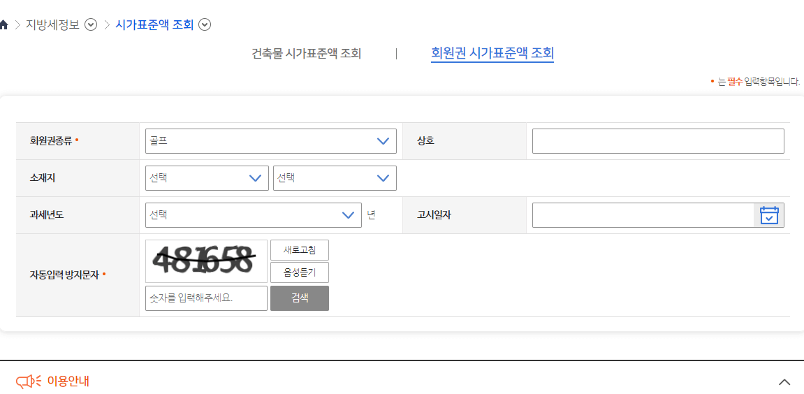The width and height of the screenshot is (804, 394).
Task: Go to the home icon in breadcrumb
Action: point(3,24)
